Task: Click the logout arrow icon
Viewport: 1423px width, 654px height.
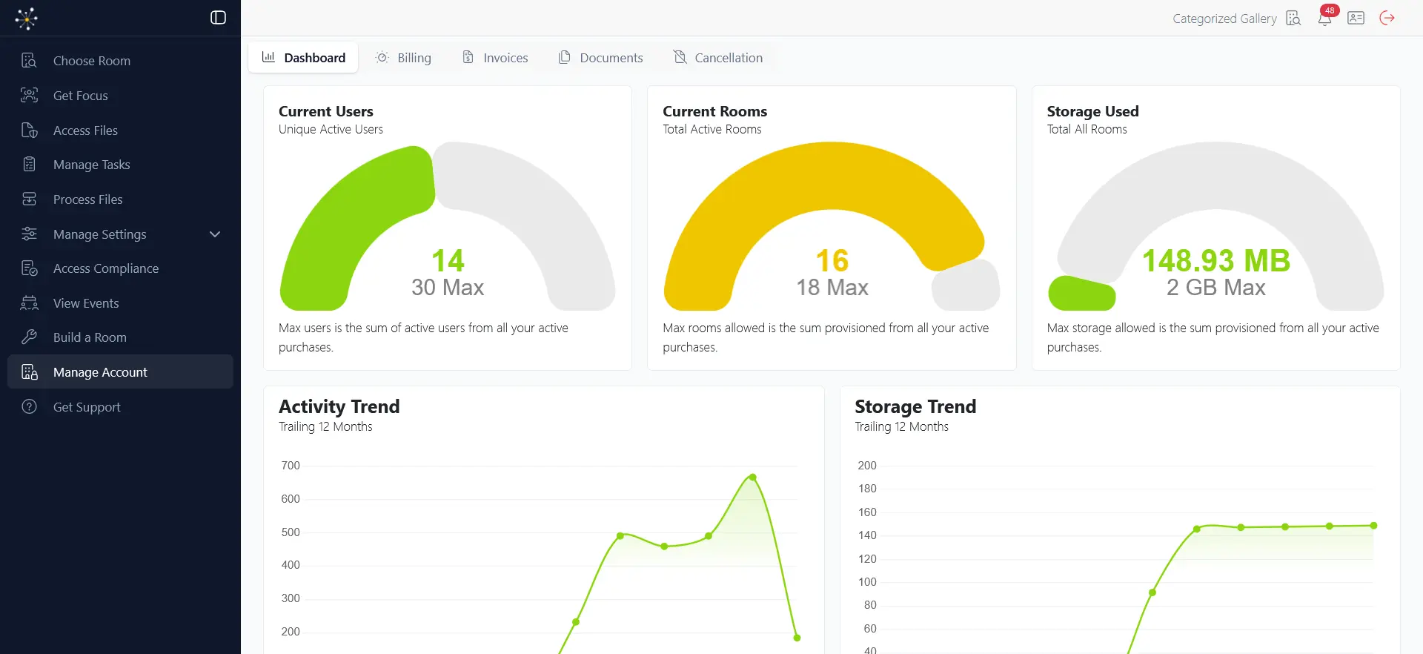Action: (1387, 18)
